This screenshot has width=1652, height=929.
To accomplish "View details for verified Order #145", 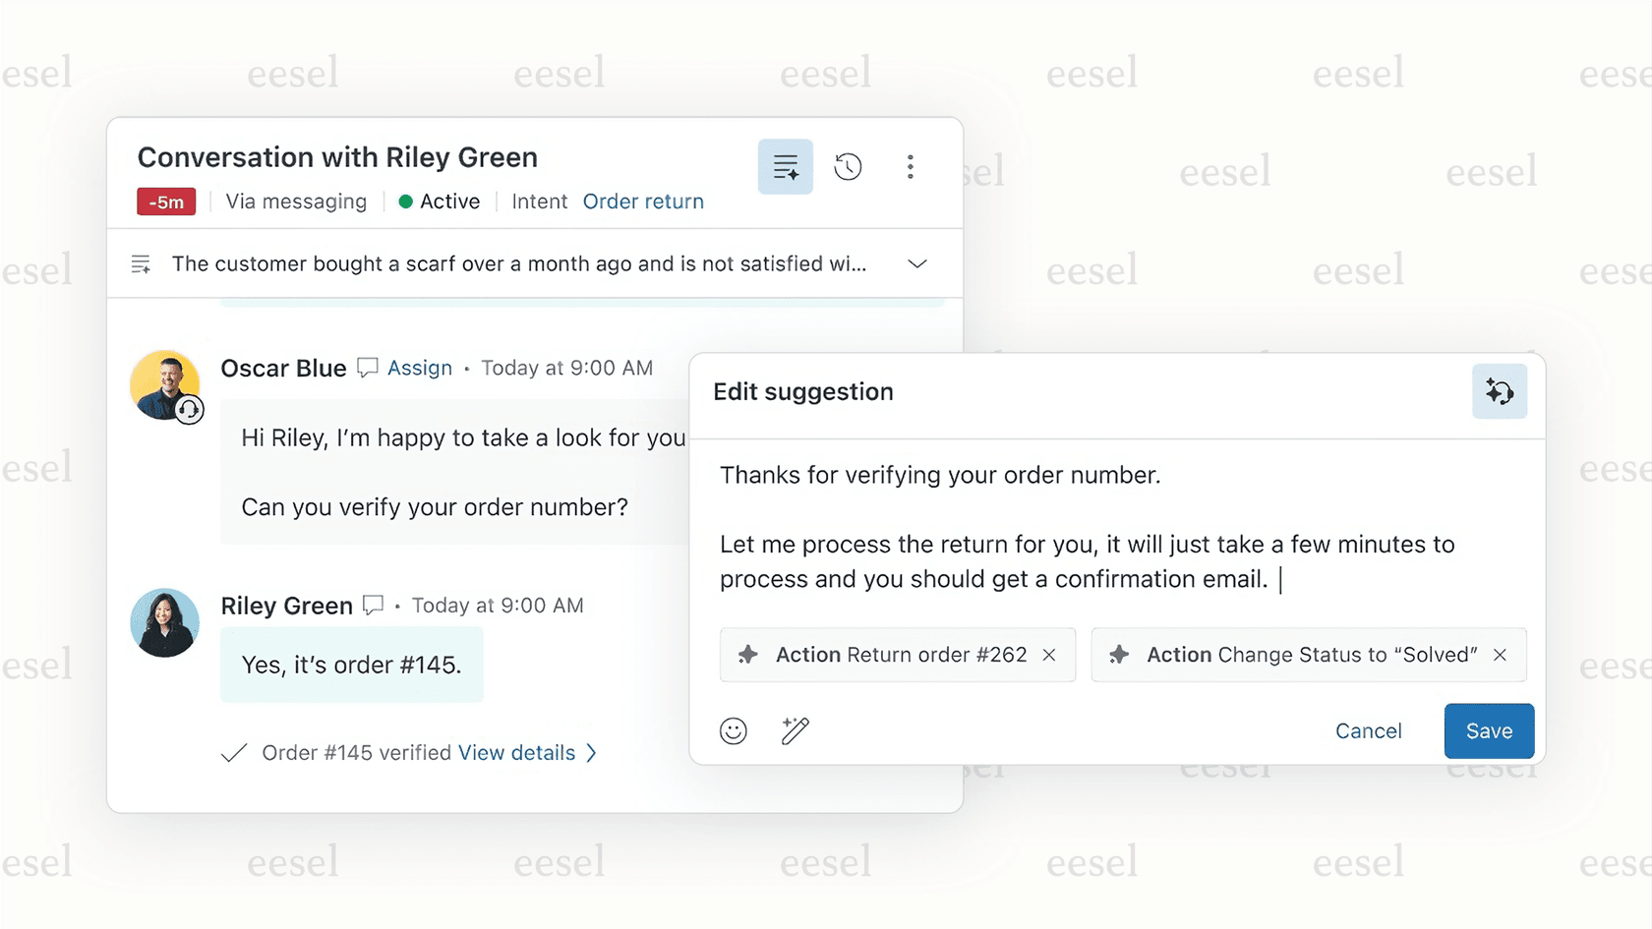I will click(515, 752).
